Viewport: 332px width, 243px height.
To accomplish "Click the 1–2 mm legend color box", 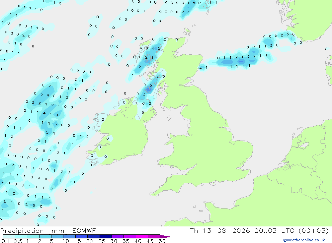I will [33, 236].
